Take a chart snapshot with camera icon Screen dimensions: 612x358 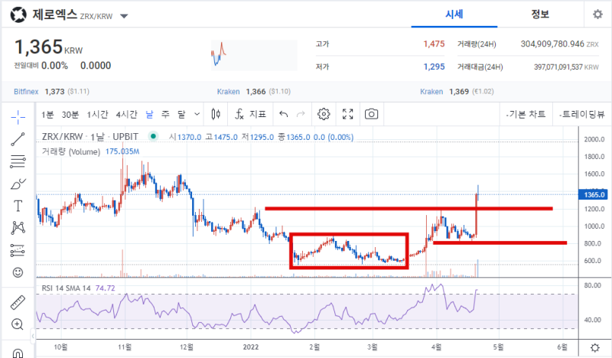pos(371,114)
